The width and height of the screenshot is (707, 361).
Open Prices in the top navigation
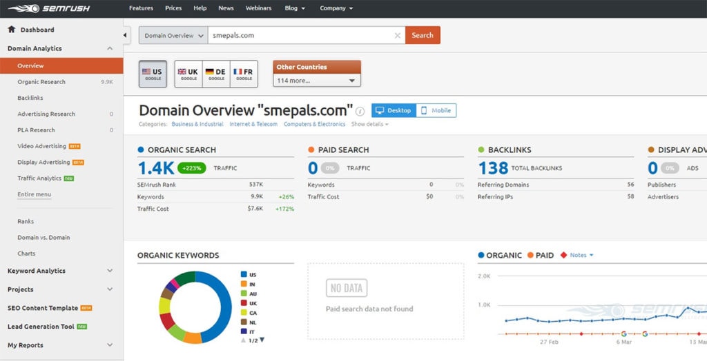(173, 8)
